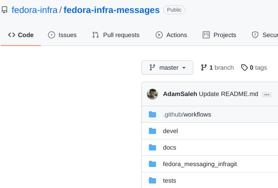Click the fedora-infra-messages repository name
278x188 pixels.
[112, 10]
